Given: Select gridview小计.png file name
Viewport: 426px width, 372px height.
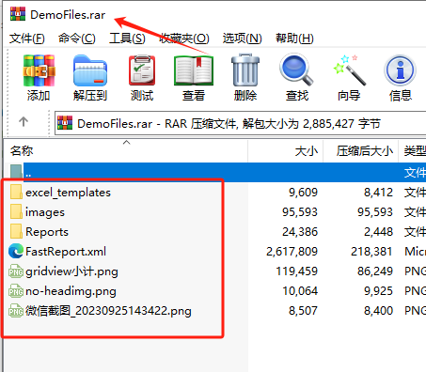Looking at the screenshot, I should coord(71,271).
